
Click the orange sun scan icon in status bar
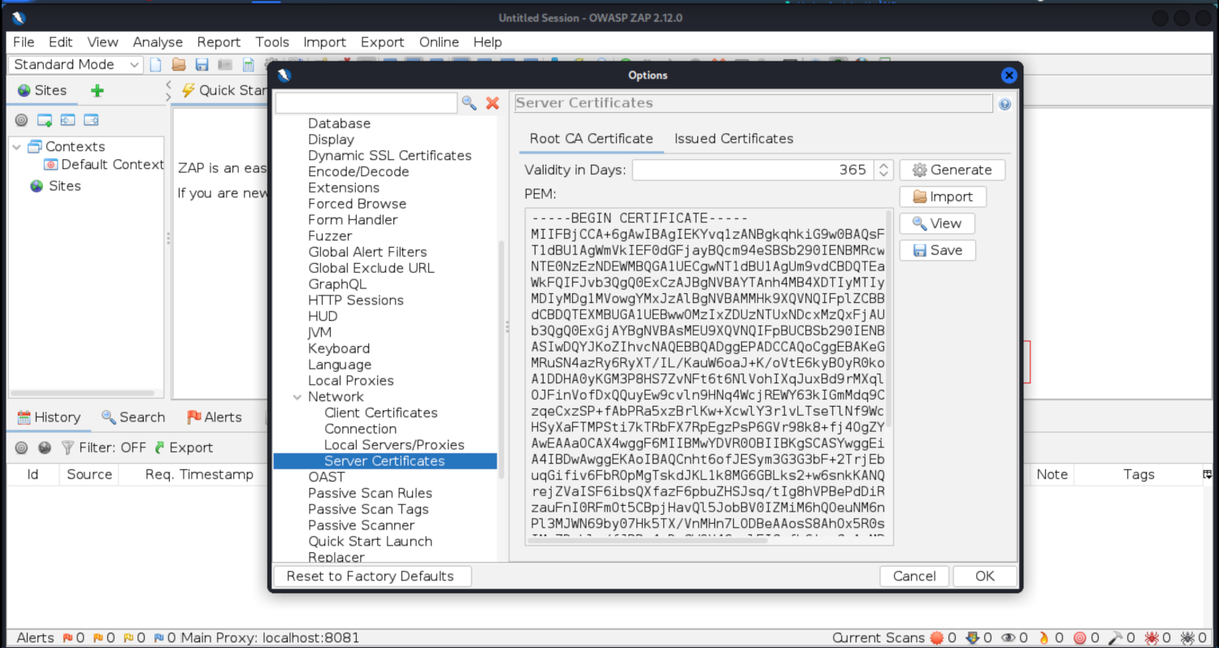[x=943, y=638]
